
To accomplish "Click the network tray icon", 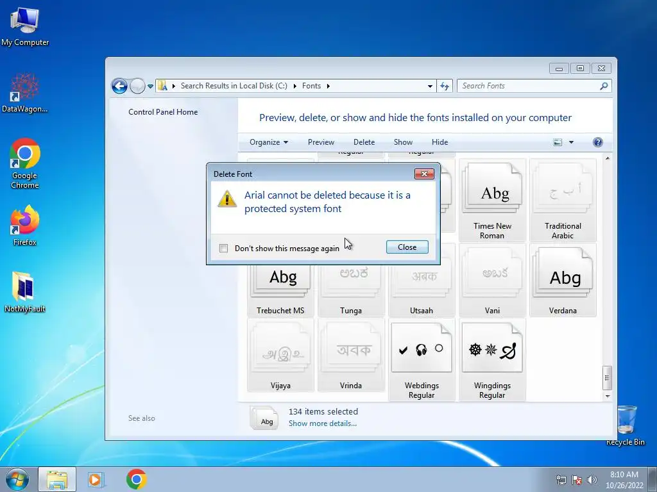I will (561, 480).
